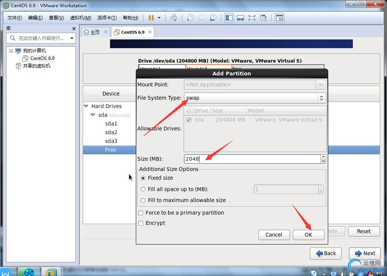Click the Device column header
Image resolution: width=387 pixels, height=276 pixels.
(x=111, y=94)
